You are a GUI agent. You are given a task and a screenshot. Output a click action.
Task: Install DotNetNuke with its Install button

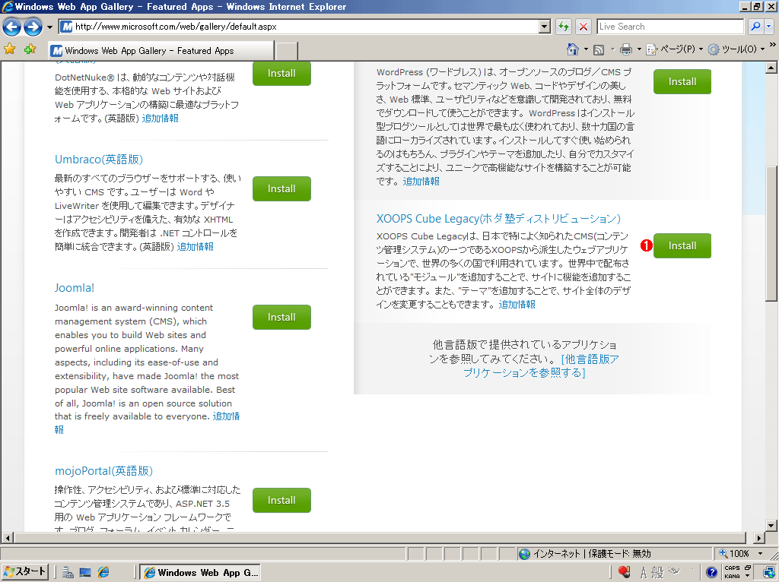(281, 74)
